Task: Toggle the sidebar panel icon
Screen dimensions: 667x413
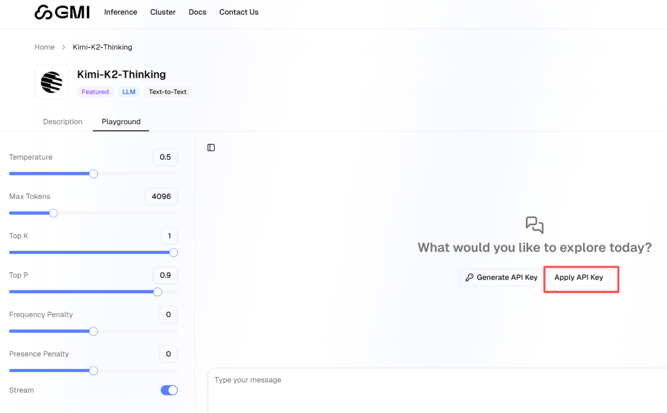Action: [x=211, y=147]
